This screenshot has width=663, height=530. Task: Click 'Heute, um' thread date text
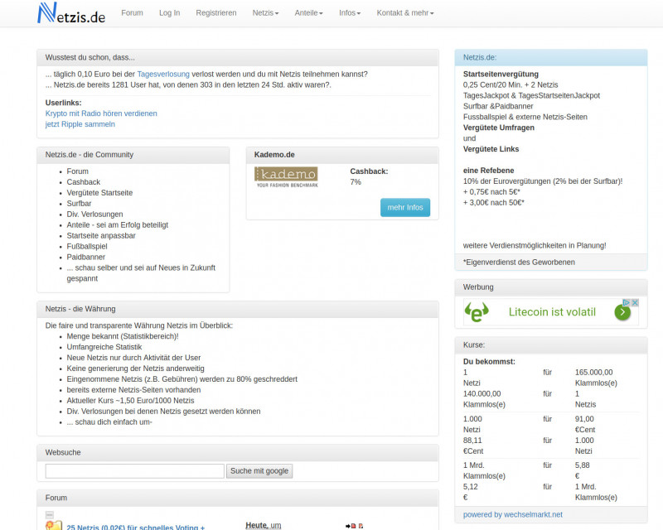(x=264, y=525)
